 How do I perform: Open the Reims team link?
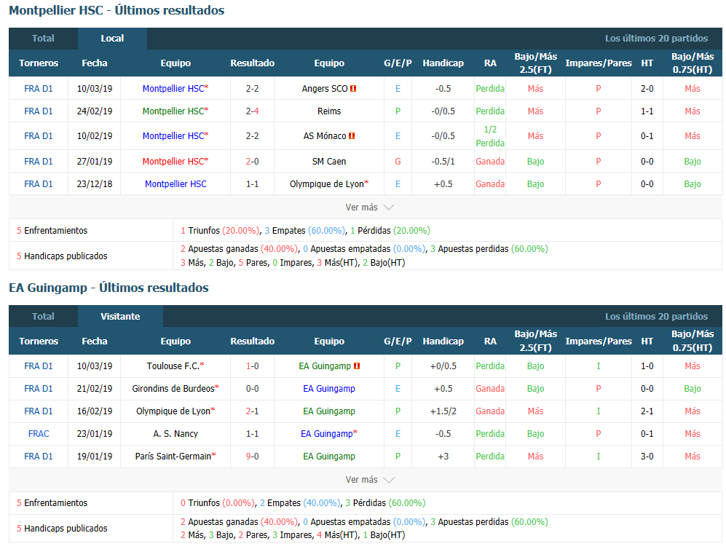click(x=329, y=111)
